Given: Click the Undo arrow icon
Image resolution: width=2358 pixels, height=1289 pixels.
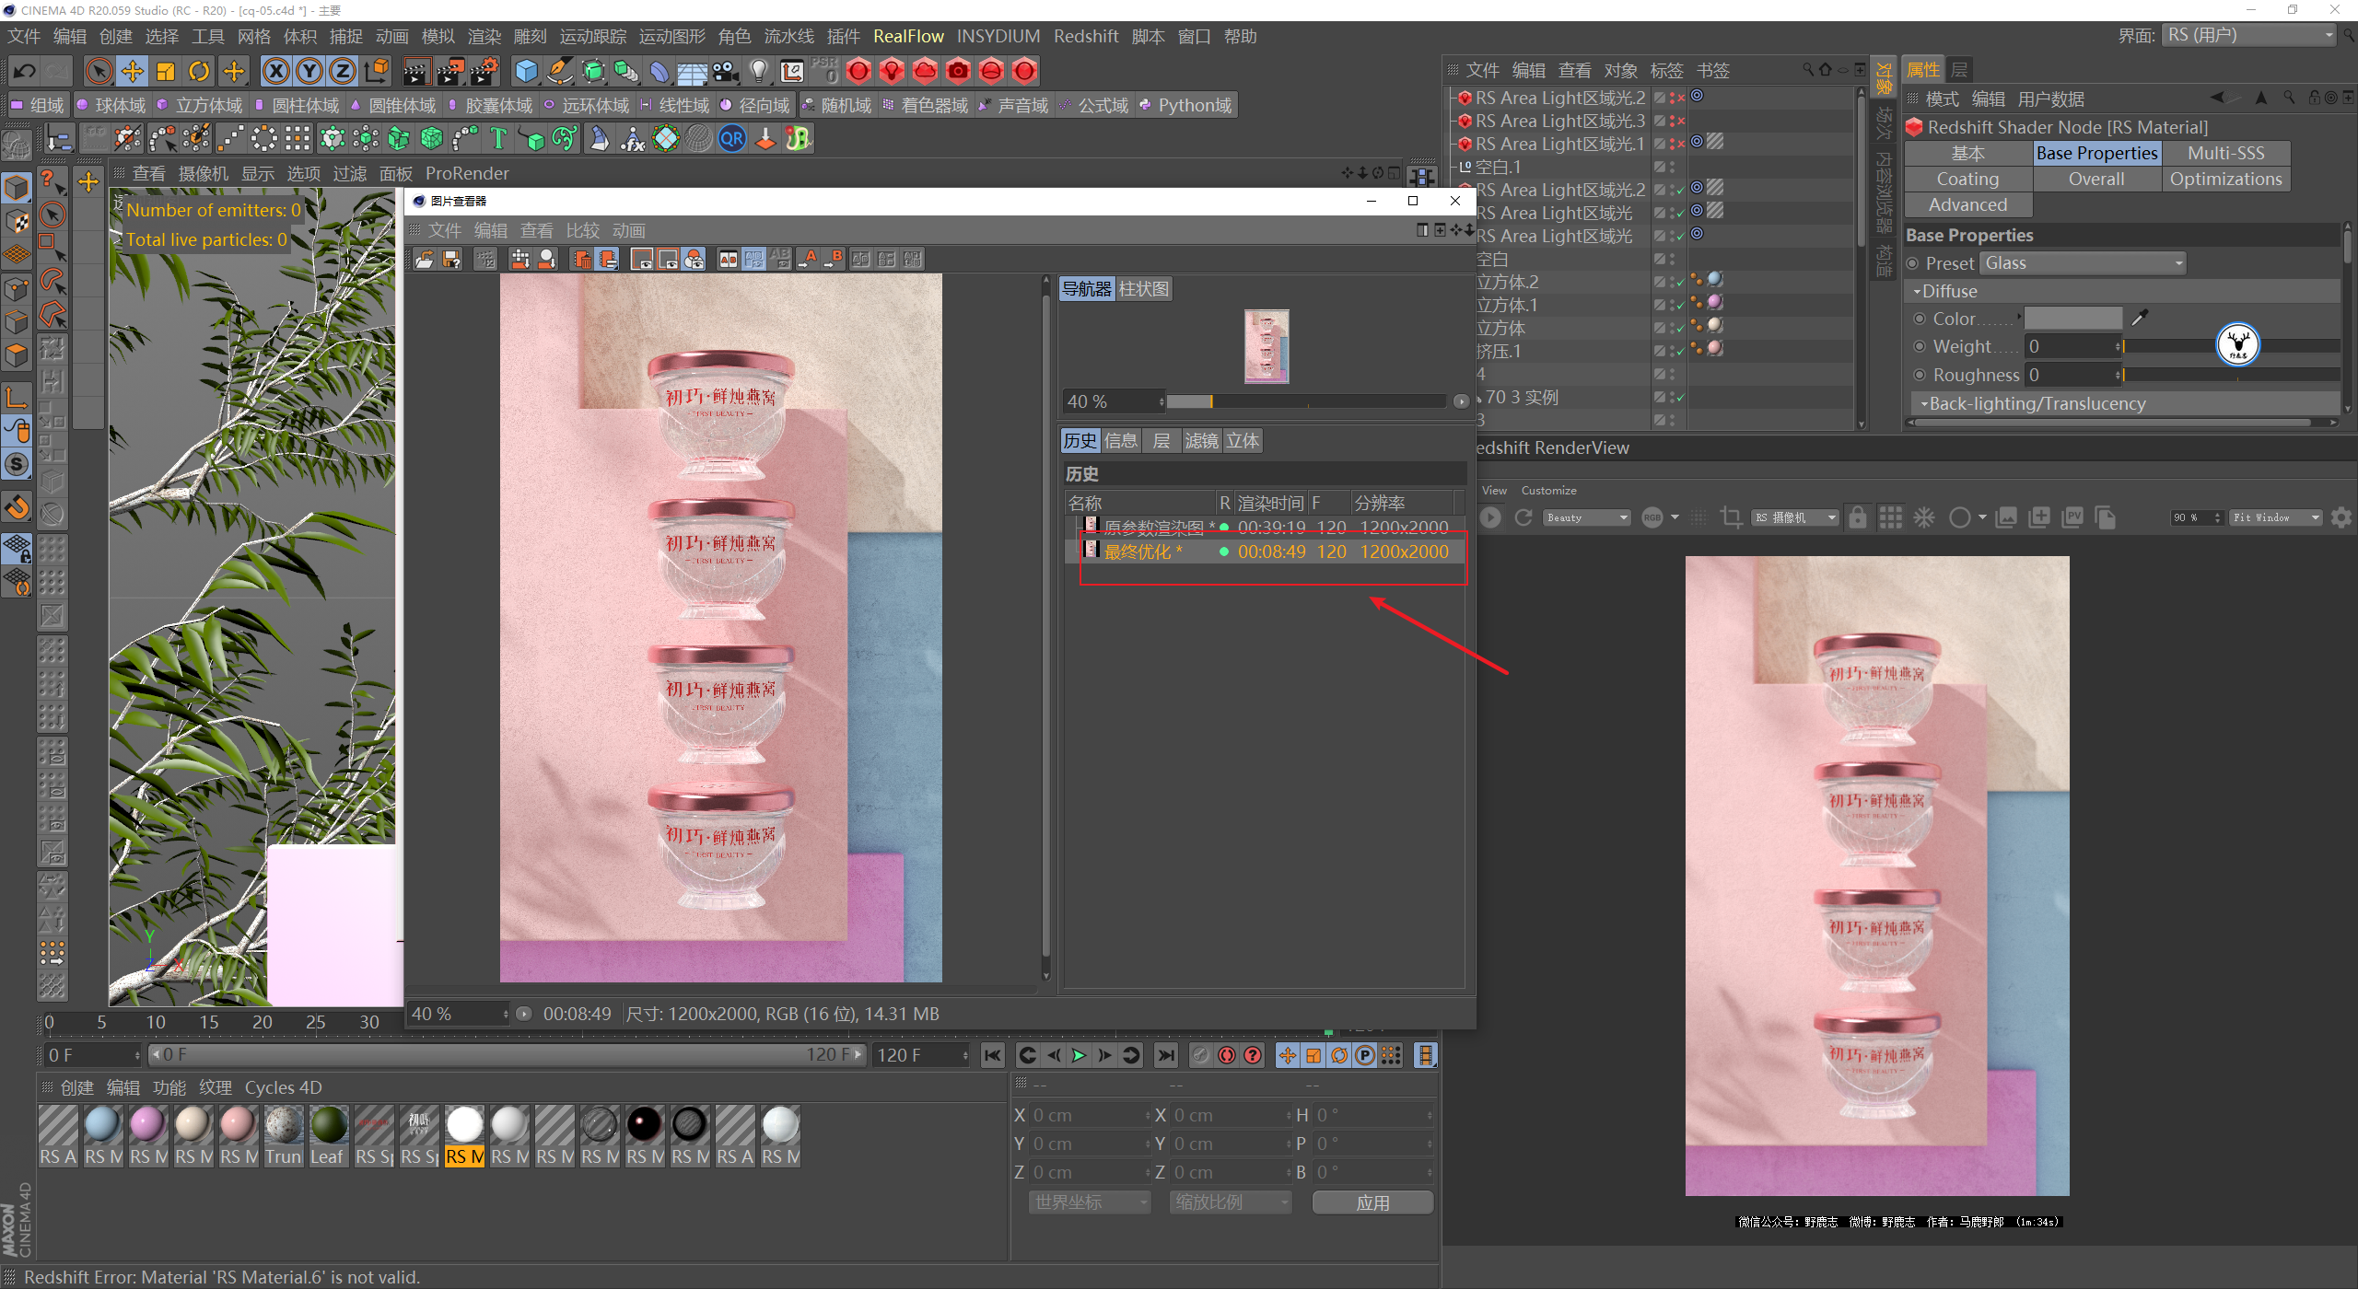Looking at the screenshot, I should 25,71.
